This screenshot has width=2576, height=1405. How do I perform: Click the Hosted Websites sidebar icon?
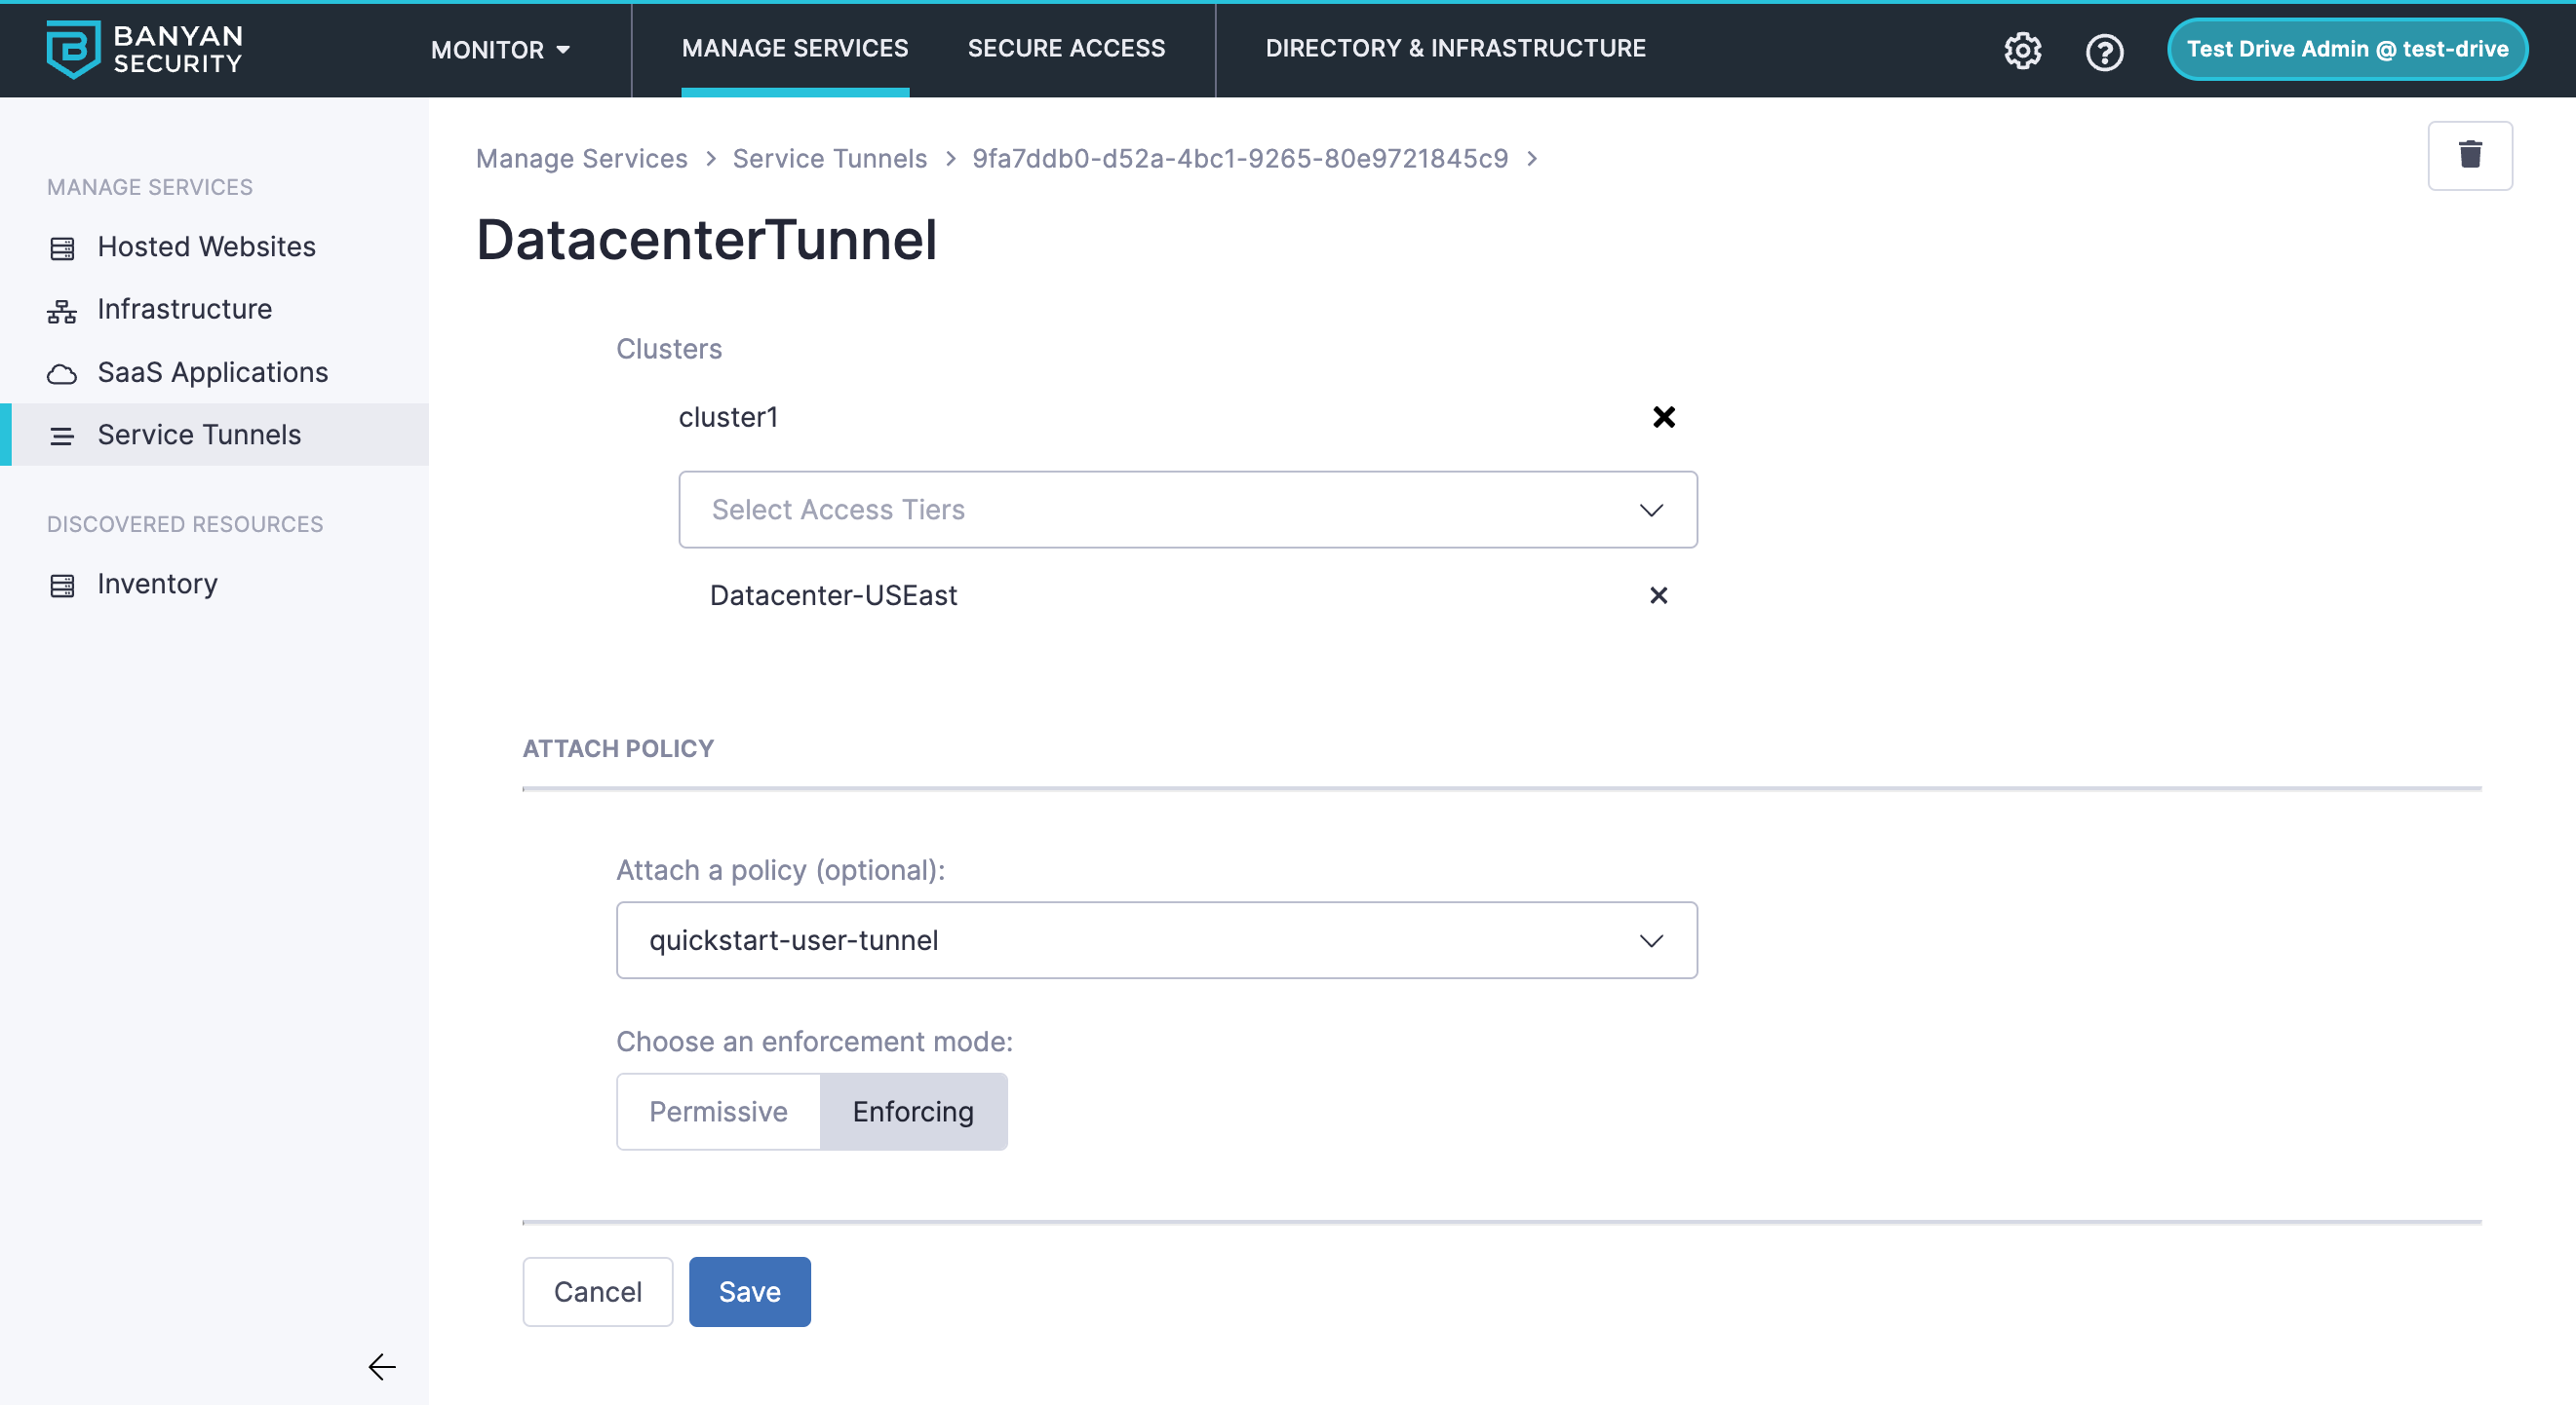62,247
